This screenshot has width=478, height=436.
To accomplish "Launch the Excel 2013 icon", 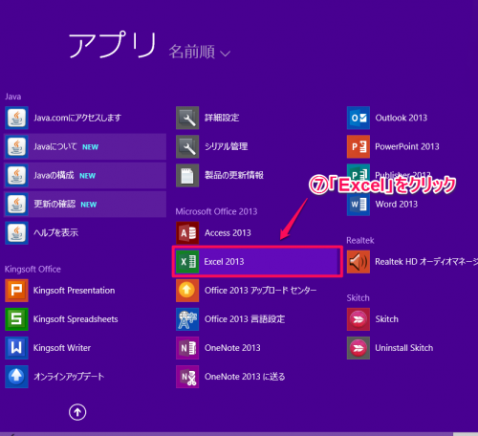I will click(187, 262).
